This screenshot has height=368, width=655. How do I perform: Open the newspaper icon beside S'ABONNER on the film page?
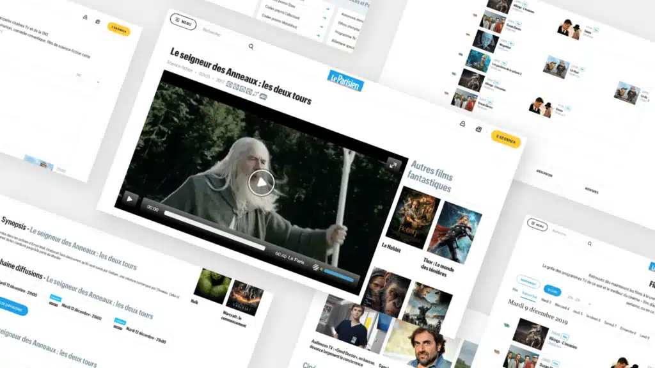[x=478, y=129]
